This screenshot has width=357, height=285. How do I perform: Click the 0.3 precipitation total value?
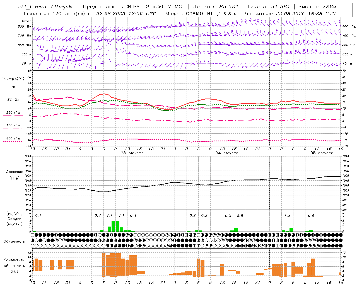pos(192,216)
